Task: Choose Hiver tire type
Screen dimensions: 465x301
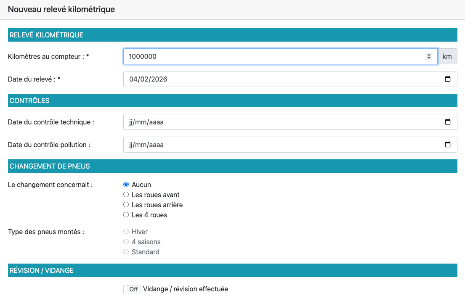Action: coord(126,232)
